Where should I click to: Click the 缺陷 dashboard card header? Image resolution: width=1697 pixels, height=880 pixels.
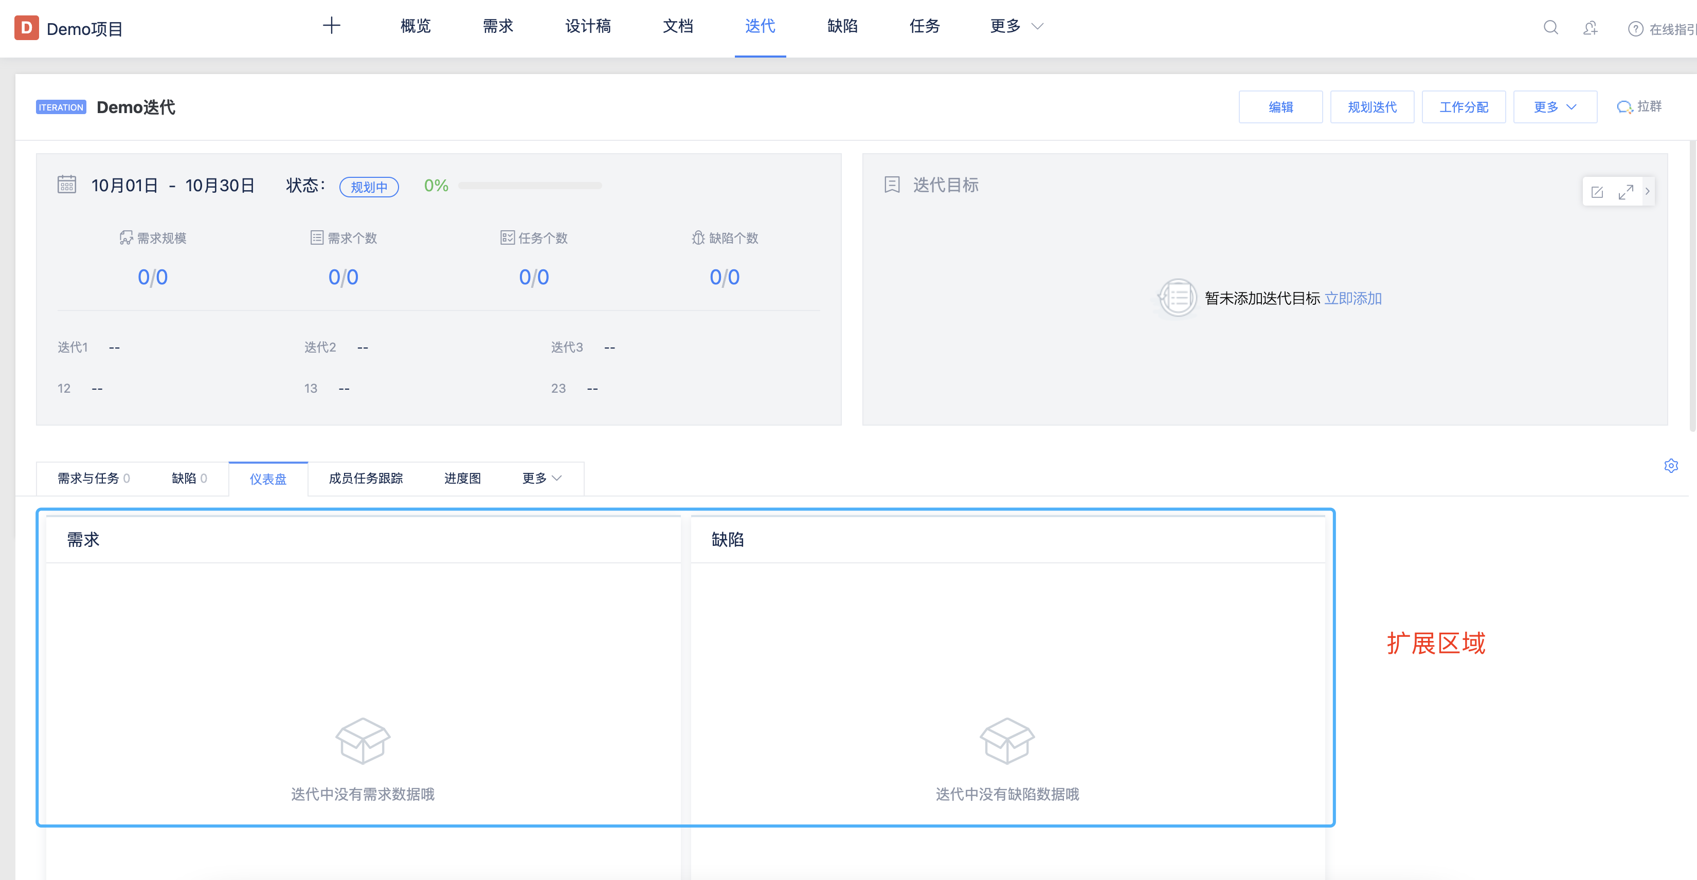point(1007,539)
